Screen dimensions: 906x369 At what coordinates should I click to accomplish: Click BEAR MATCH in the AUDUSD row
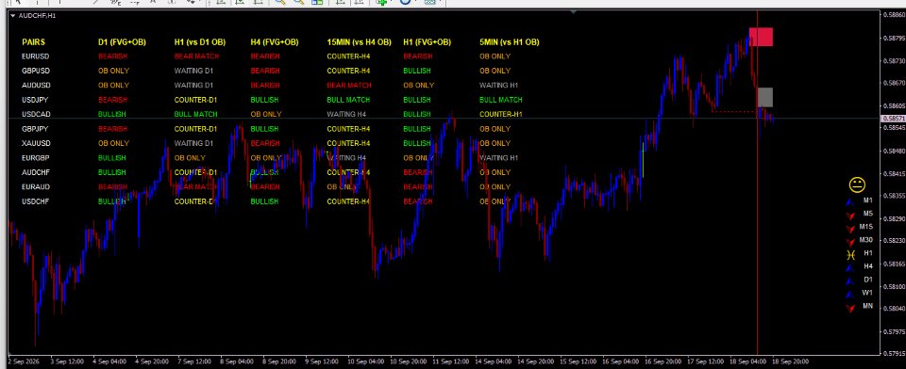(x=349, y=86)
